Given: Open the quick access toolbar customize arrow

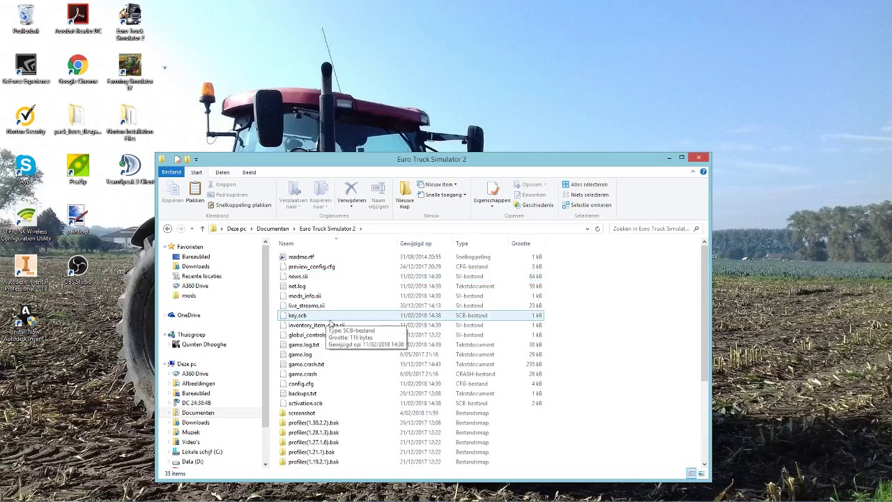Looking at the screenshot, I should point(196,159).
